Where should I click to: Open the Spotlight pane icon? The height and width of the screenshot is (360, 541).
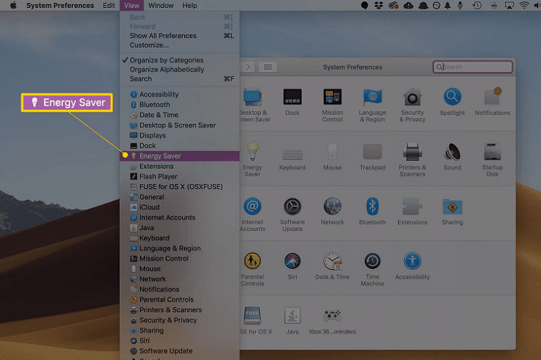pyautogui.click(x=452, y=97)
